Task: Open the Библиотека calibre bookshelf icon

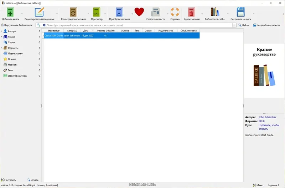Action: pos(215,12)
